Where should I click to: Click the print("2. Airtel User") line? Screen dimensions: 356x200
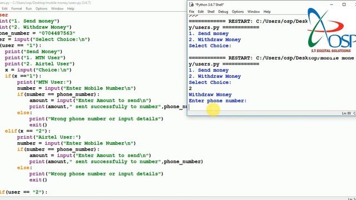39,64
